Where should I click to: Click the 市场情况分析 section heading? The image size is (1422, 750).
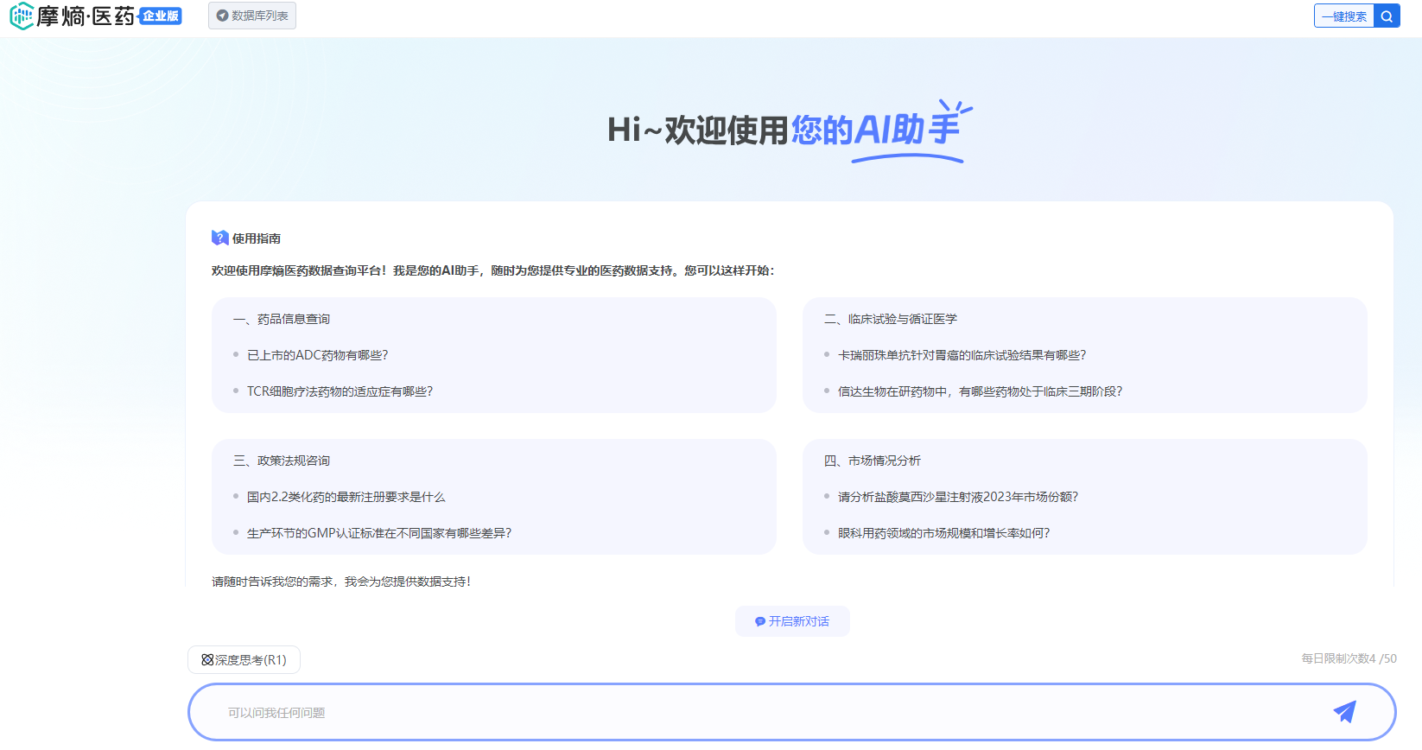point(873,461)
